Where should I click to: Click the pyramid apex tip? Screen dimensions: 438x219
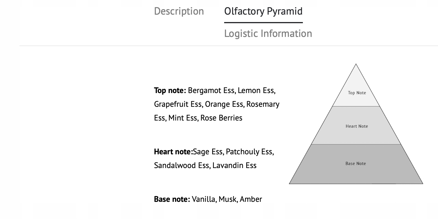pos(356,64)
